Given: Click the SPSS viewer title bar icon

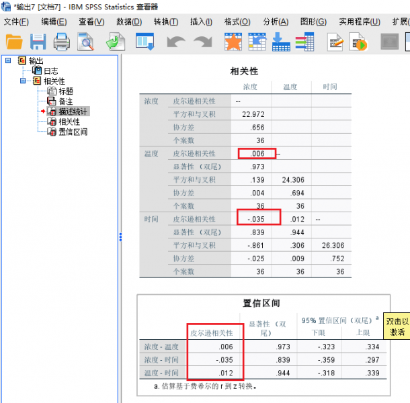Looking at the screenshot, I should [x=6, y=6].
